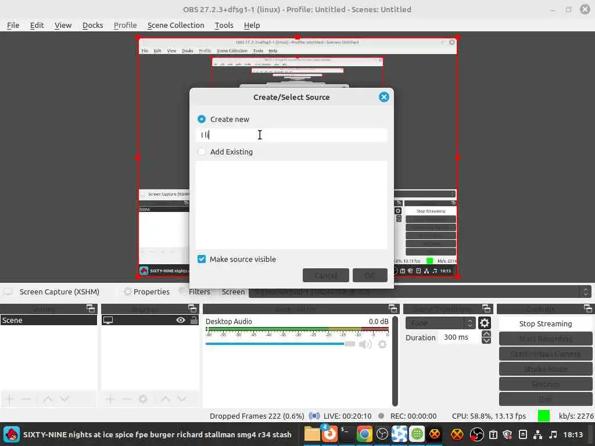Screen dimensions: 595x446
Task: Move source up in Sources panel
Action: pos(166,399)
